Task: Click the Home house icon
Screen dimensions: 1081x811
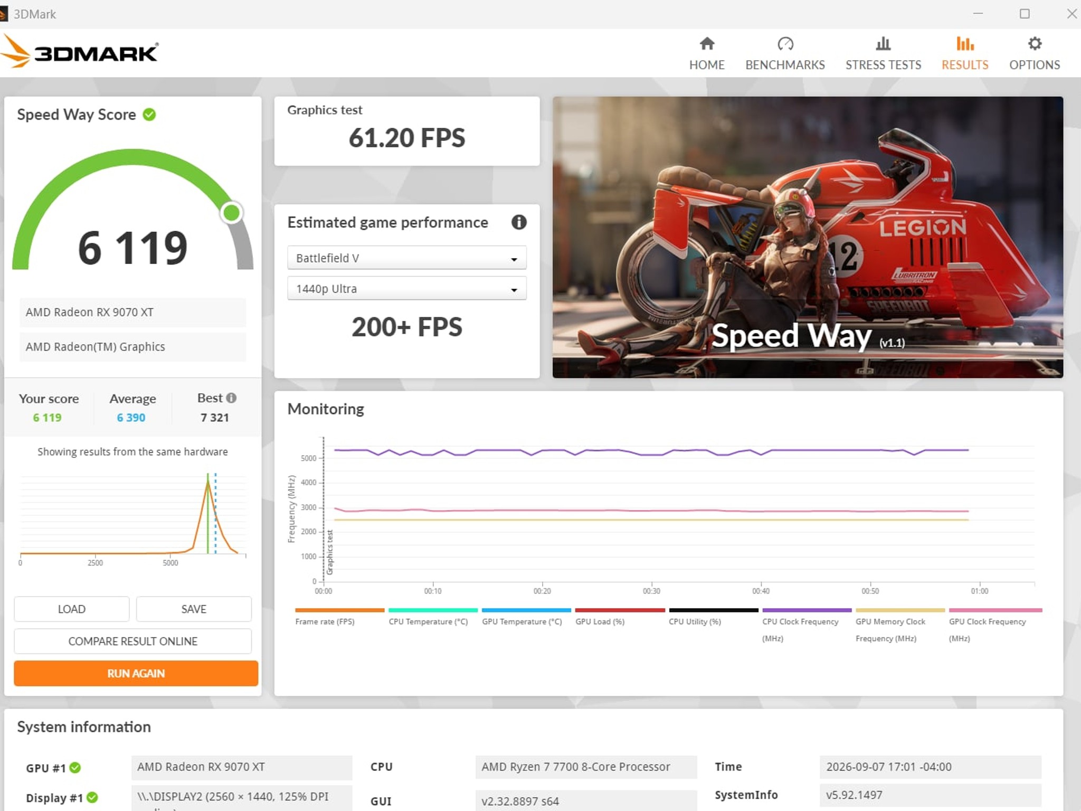Action: tap(707, 43)
